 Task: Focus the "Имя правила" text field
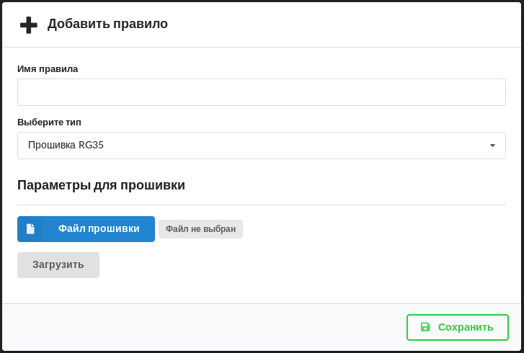coord(261,92)
